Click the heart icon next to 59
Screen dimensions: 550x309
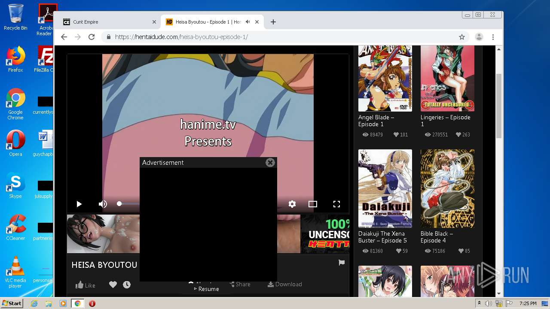click(399, 251)
